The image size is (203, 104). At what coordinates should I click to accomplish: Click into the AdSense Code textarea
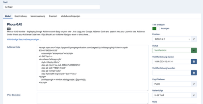tap(93, 68)
